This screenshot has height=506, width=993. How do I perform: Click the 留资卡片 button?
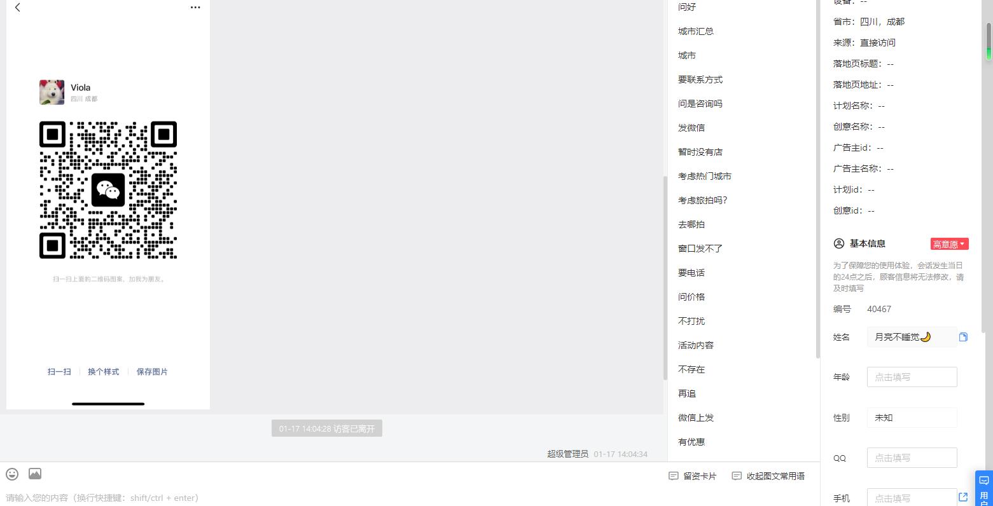pyautogui.click(x=693, y=476)
